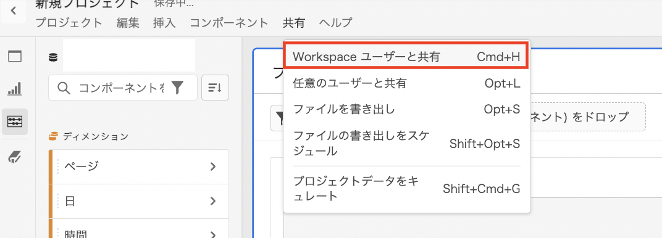Select the 日 dimension row
Screen dimensions: 662x238
coord(139,201)
